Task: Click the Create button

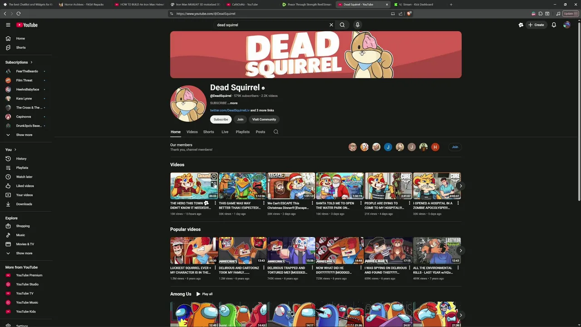Action: 536,25
